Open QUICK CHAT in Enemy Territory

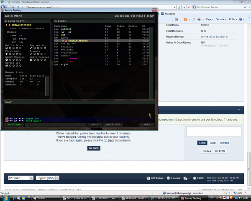(x=113, y=124)
